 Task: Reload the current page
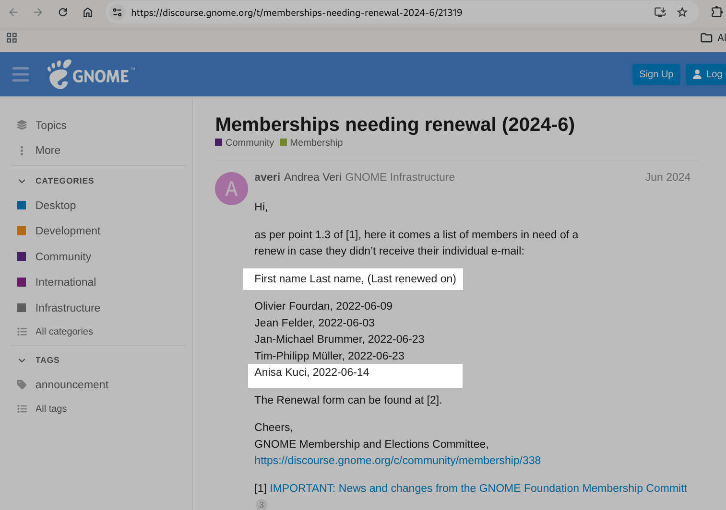[x=63, y=12]
